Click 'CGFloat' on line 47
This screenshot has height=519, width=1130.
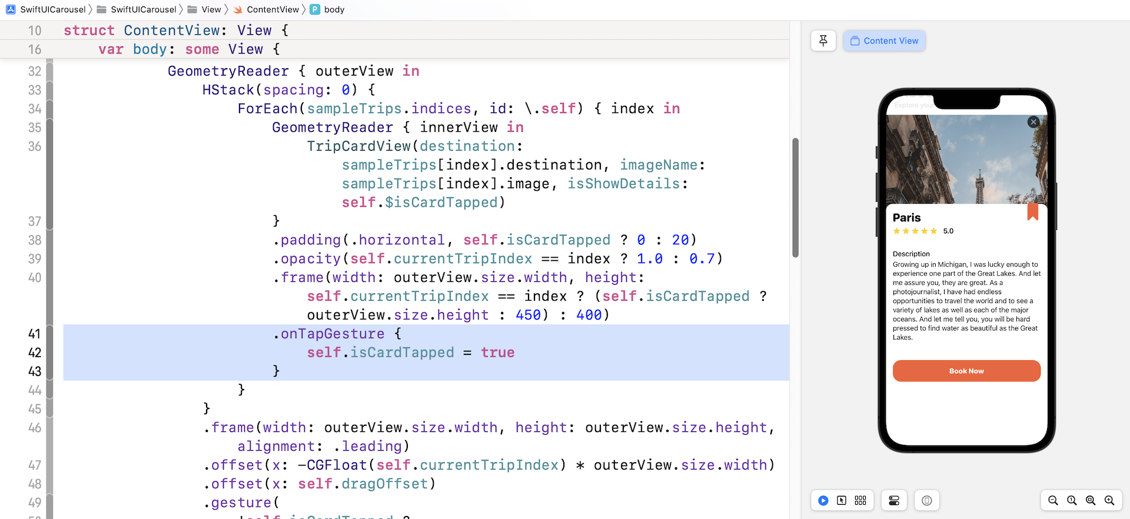point(337,465)
